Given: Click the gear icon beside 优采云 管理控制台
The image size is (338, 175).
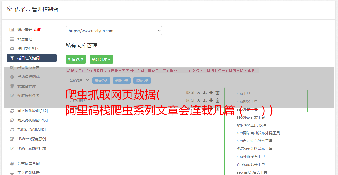Looking at the screenshot, I should pos(9,9).
